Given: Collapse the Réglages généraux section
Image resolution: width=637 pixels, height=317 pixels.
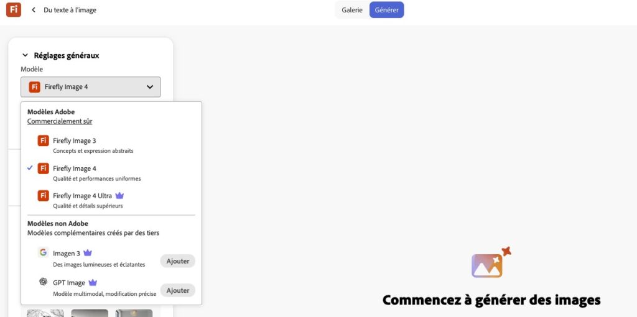Looking at the screenshot, I should (25, 55).
